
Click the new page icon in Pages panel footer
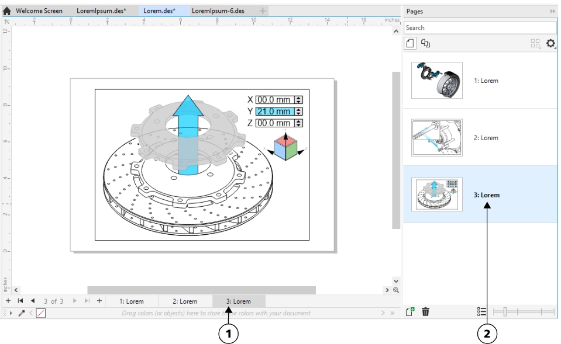click(x=410, y=312)
